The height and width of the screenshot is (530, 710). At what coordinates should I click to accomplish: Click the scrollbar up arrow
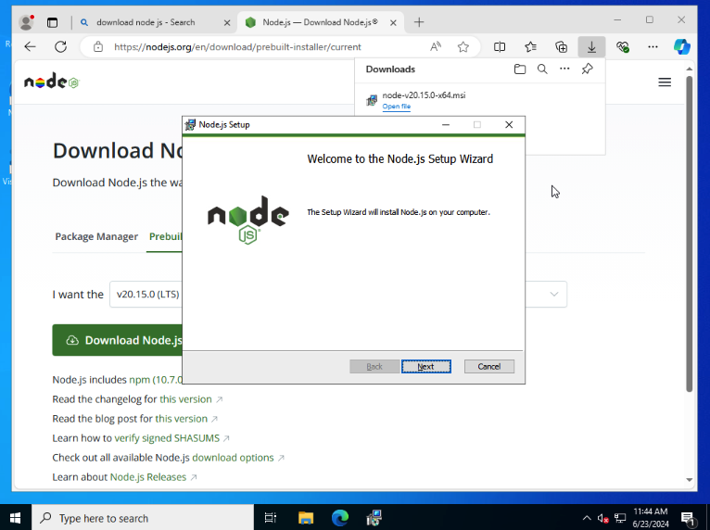coord(690,69)
